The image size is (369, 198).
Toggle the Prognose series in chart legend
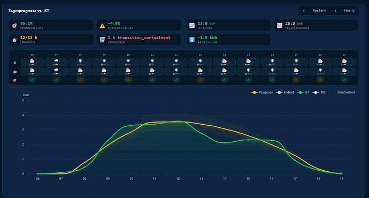pyautogui.click(x=262, y=92)
